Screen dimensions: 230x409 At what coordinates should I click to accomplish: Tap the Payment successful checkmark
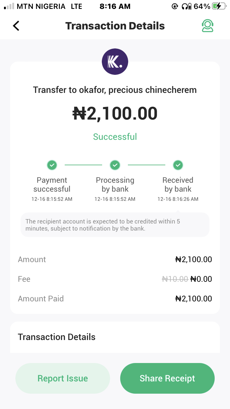[52, 165]
